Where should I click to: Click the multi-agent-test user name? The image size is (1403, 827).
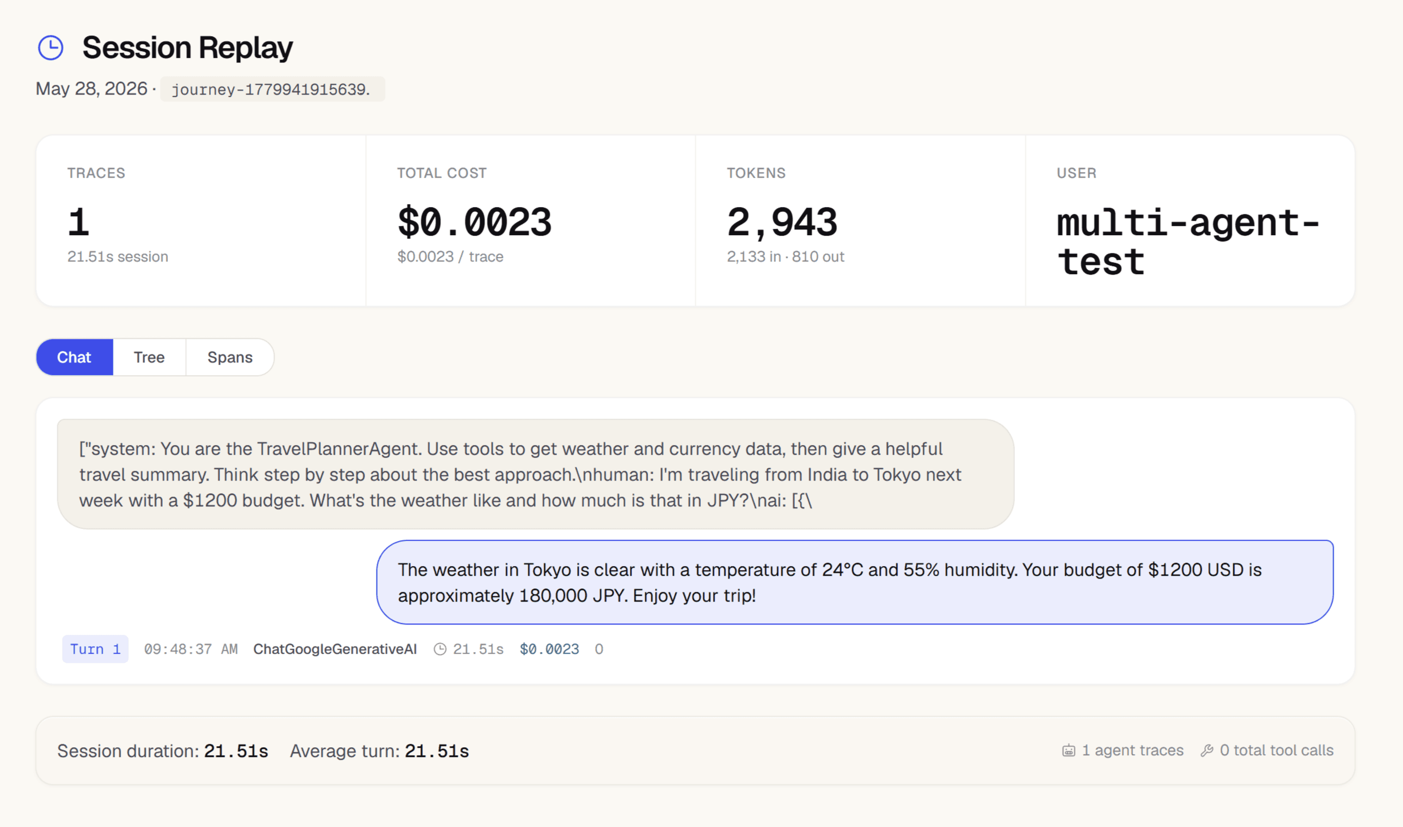pyautogui.click(x=1188, y=241)
